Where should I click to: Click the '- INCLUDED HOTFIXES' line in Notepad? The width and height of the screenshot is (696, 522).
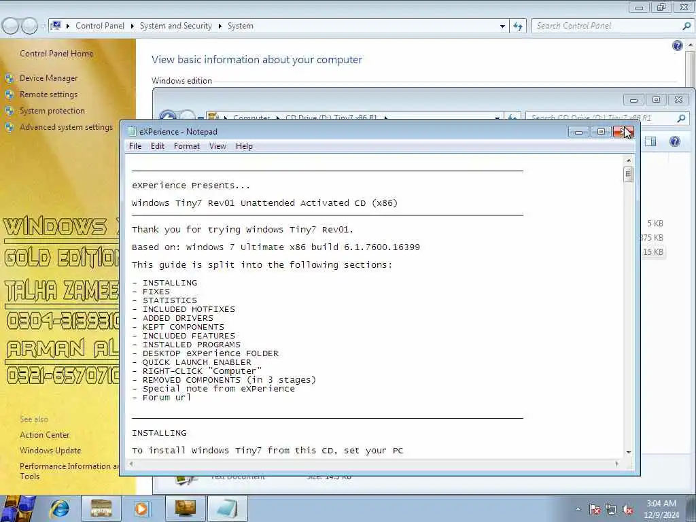184,309
